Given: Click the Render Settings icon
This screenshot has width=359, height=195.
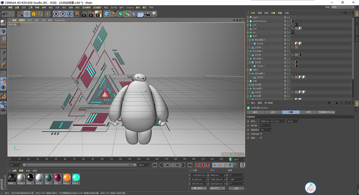Looking at the screenshot, I should [98, 14].
